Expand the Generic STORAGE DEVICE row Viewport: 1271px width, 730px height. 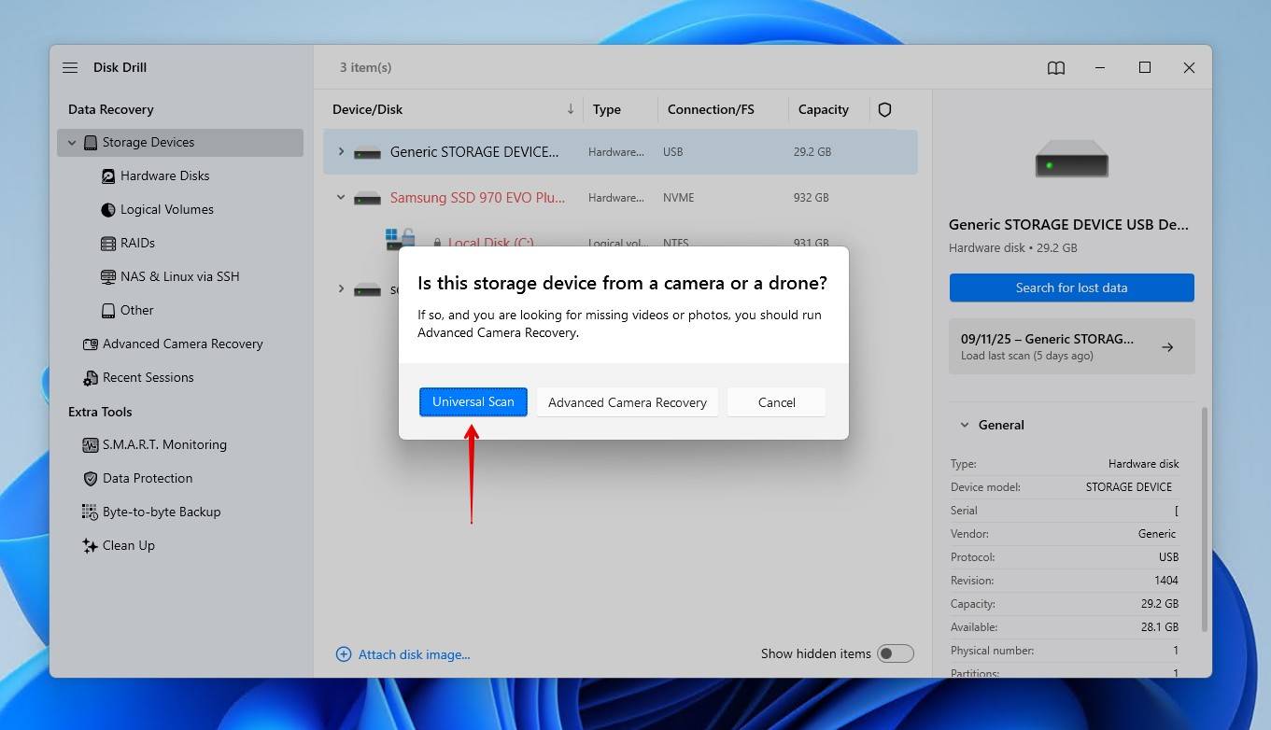pyautogui.click(x=341, y=151)
